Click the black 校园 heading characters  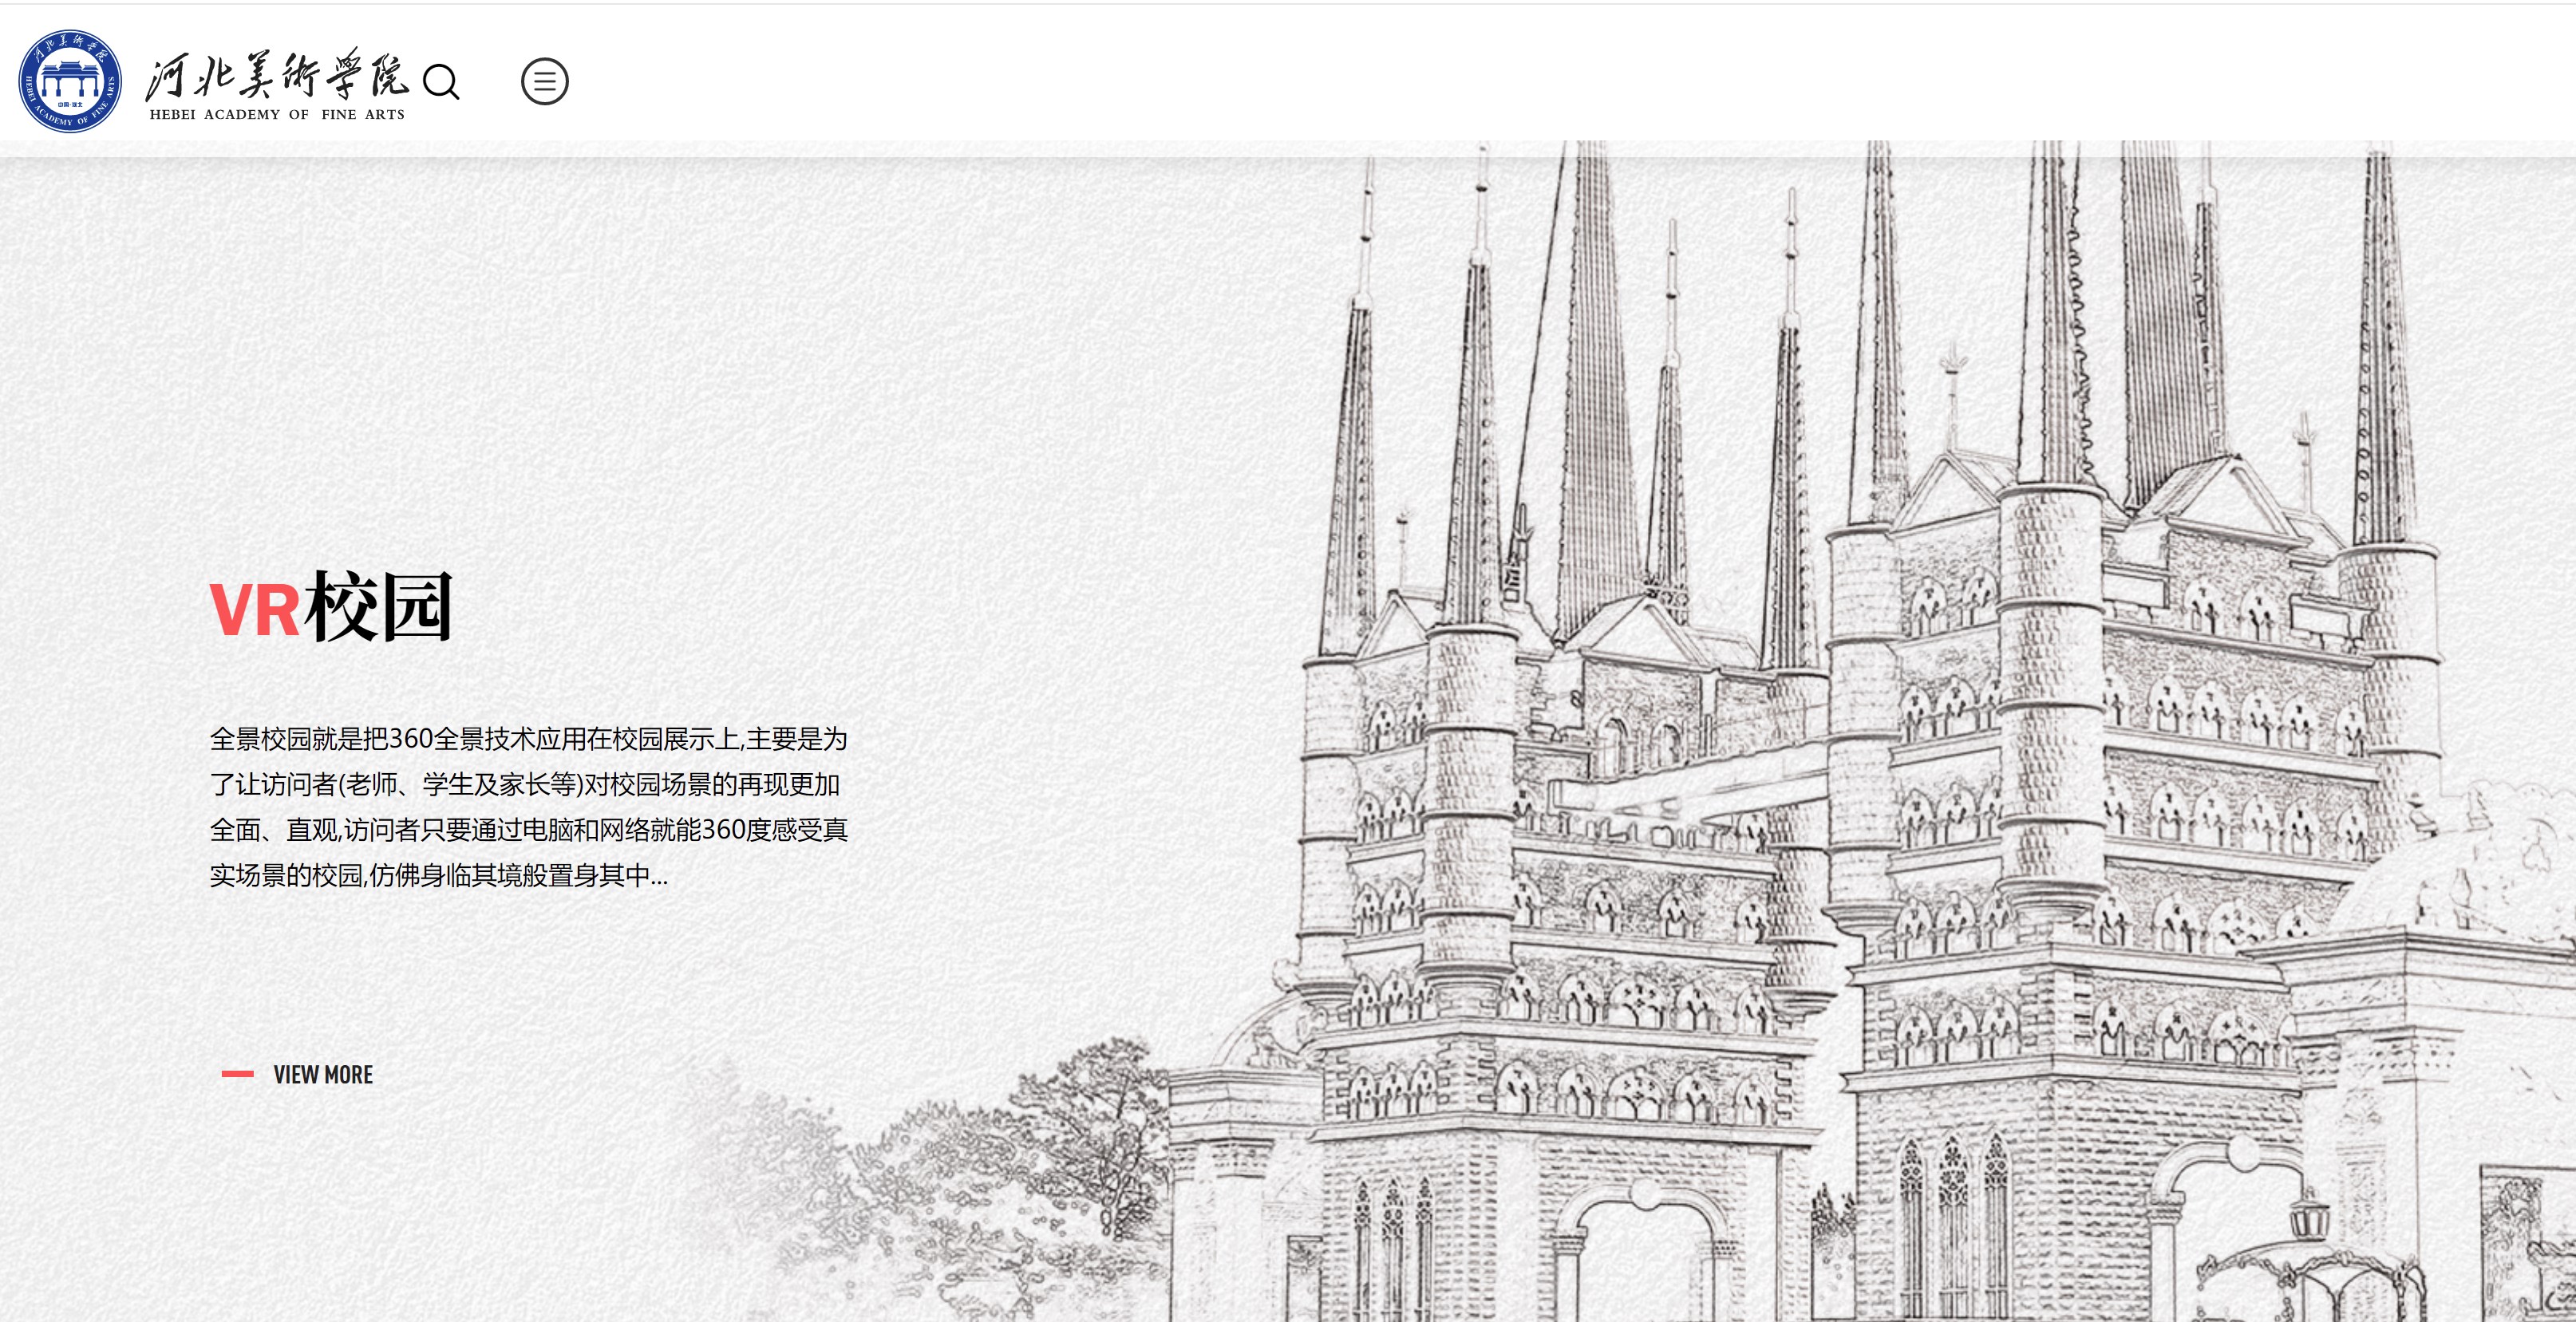click(379, 607)
